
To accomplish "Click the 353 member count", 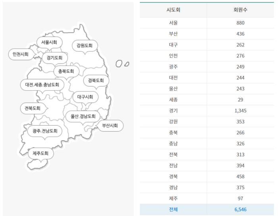I will [240, 122].
